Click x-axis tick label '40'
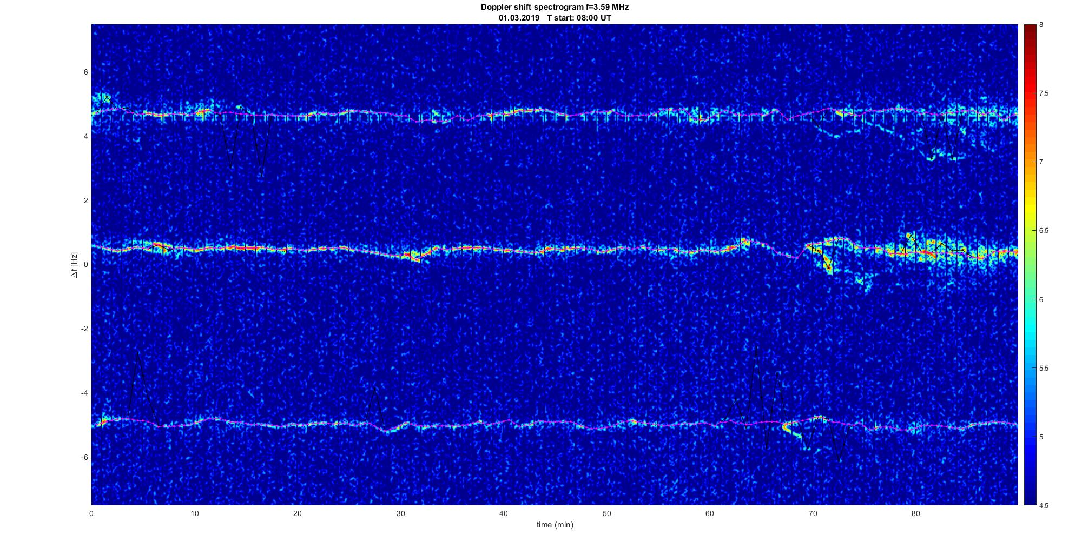Viewport: 1082px width, 542px height. coord(504,513)
